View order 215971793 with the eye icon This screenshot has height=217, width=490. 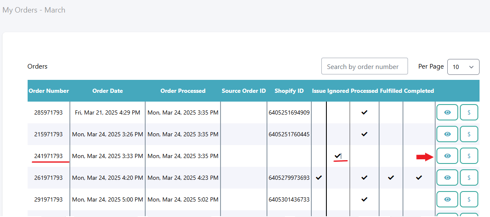click(x=447, y=134)
